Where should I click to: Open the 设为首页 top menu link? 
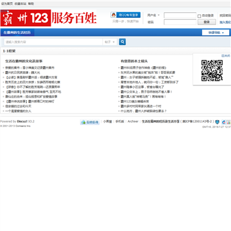[7, 4]
